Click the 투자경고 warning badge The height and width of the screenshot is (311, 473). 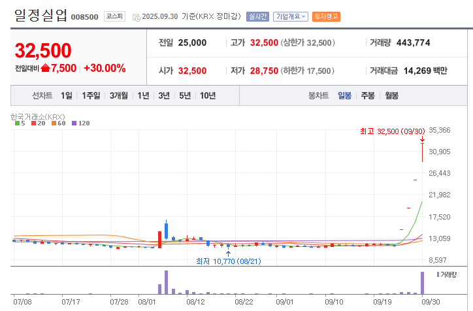click(x=326, y=16)
